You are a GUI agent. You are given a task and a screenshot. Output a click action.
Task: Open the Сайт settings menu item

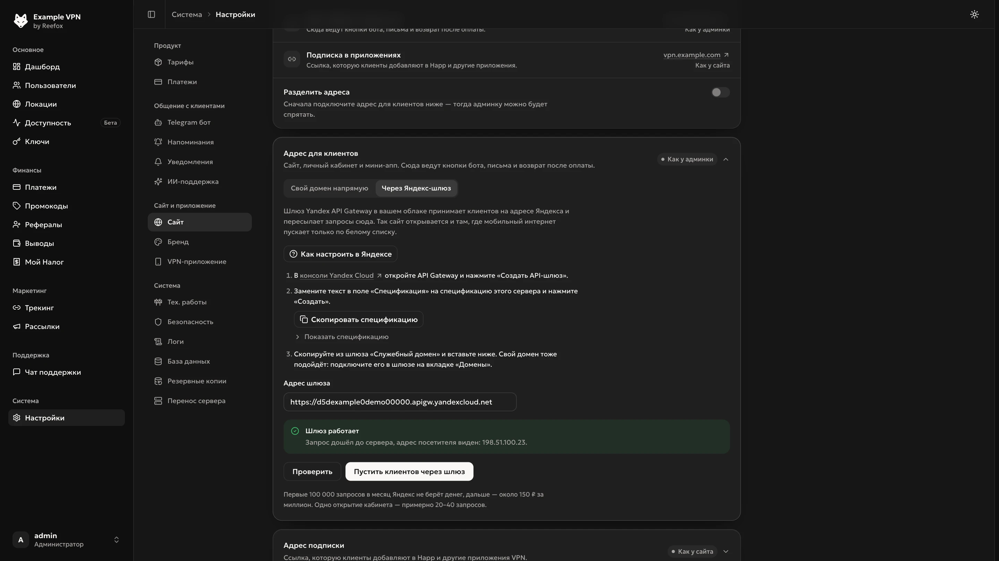tap(200, 222)
